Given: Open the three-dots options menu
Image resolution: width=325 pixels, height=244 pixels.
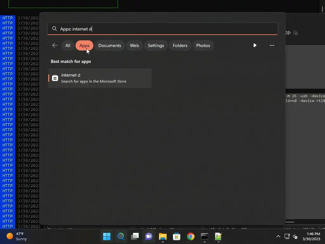Looking at the screenshot, I should coord(272,45).
